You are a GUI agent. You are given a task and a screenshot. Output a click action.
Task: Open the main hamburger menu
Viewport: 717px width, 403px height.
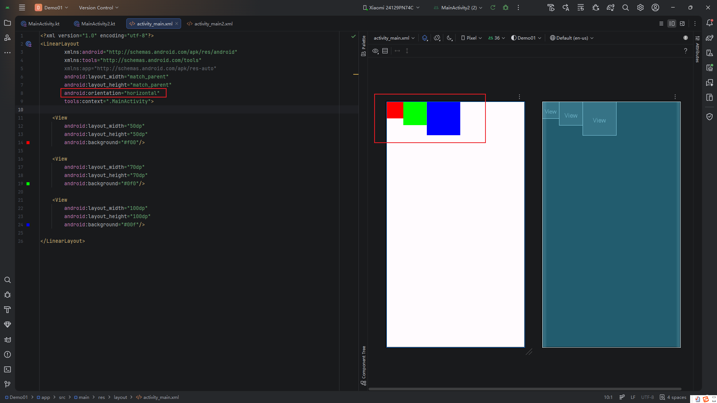pos(22,7)
